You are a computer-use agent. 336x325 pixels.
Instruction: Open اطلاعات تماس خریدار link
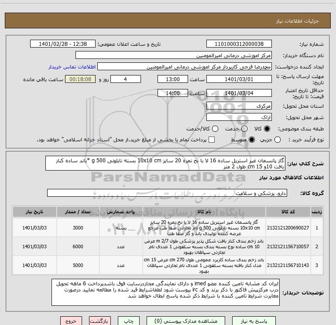coord(72,67)
